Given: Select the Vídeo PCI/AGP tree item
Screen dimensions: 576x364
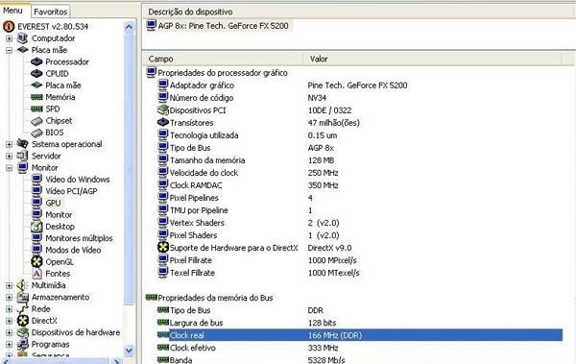Looking at the screenshot, I should pos(71,191).
